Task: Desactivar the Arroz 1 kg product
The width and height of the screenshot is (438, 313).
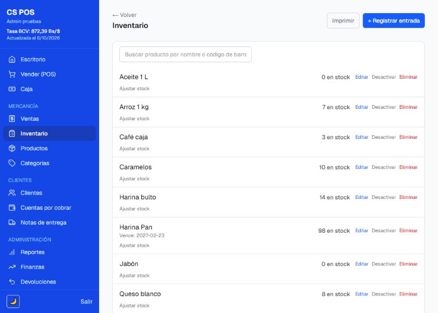Action: pyautogui.click(x=384, y=107)
